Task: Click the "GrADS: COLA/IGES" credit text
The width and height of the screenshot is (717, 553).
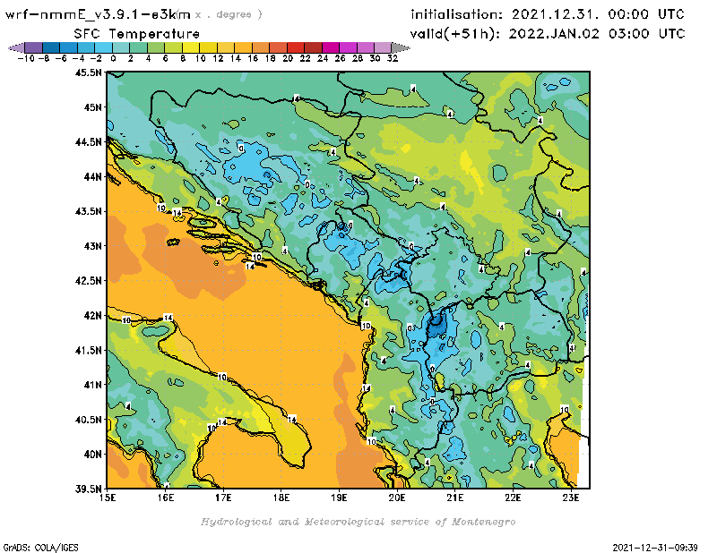Action: [x=40, y=548]
